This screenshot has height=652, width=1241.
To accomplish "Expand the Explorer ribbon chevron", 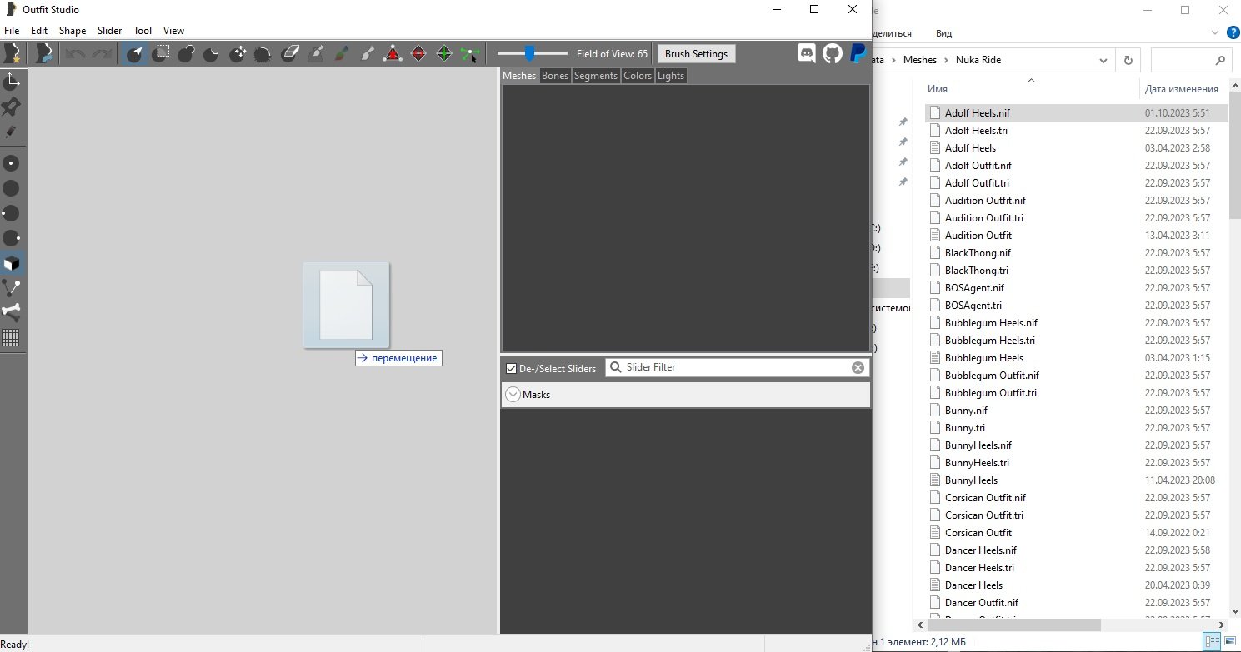I will point(1214,33).
